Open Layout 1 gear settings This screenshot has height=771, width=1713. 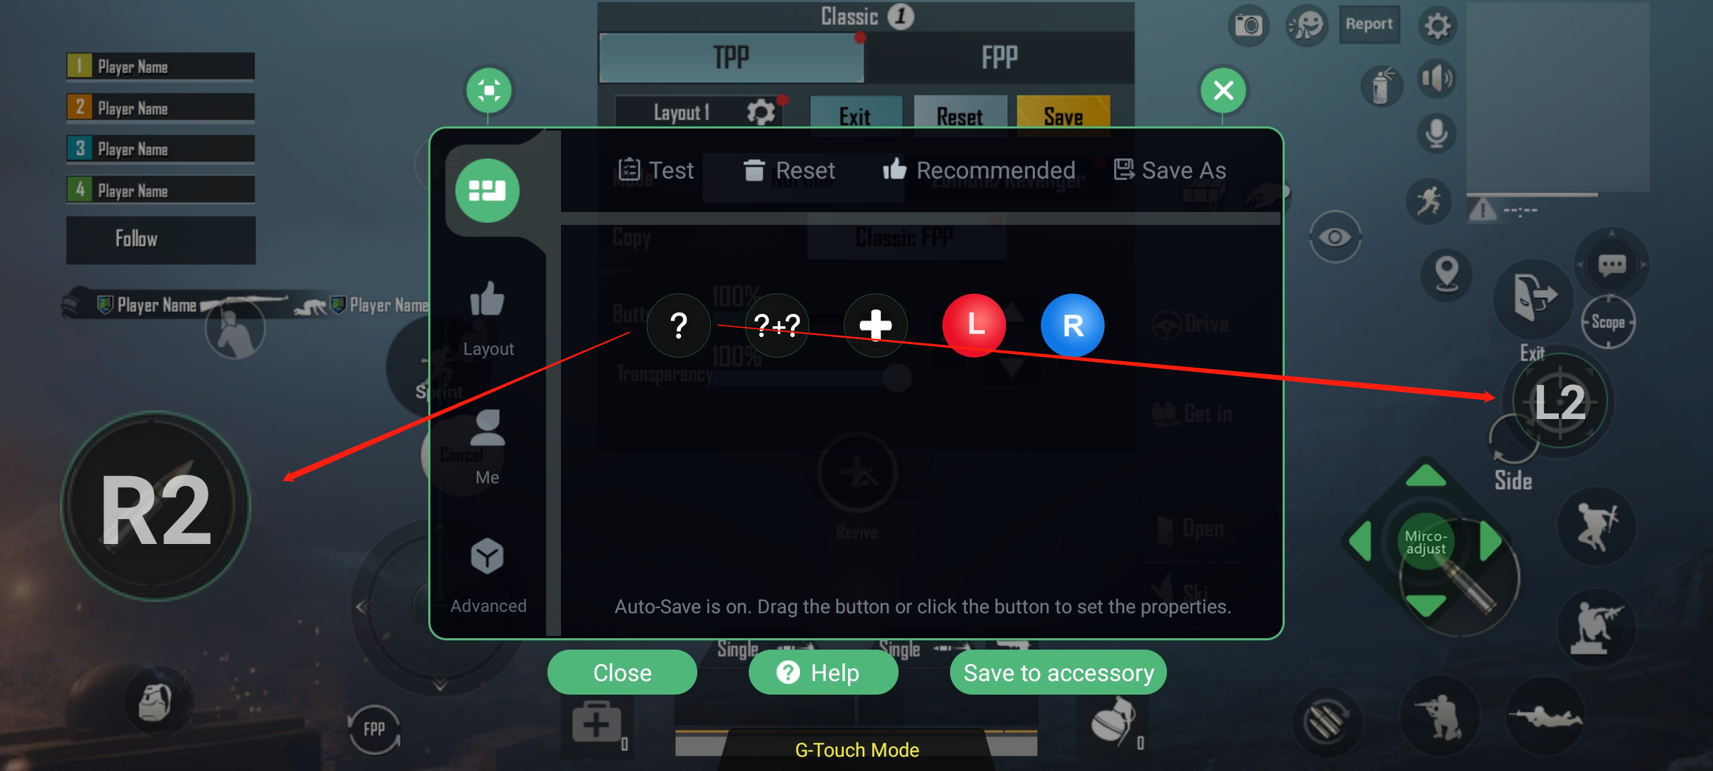click(x=760, y=113)
